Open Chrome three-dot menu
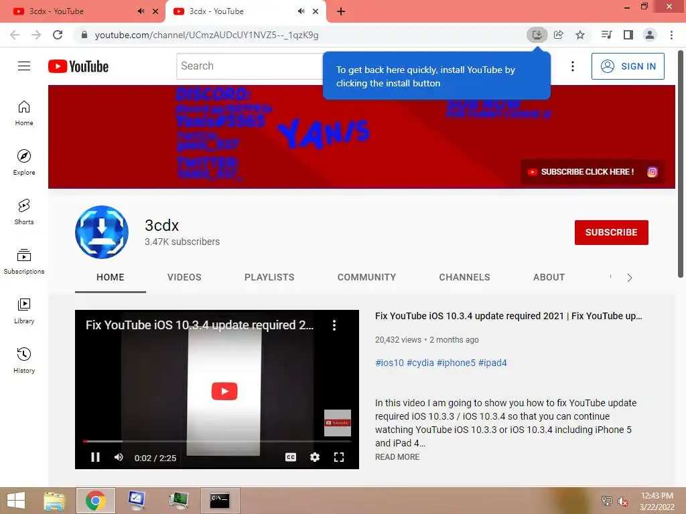Screen dimensions: 686x514 coord(671,35)
